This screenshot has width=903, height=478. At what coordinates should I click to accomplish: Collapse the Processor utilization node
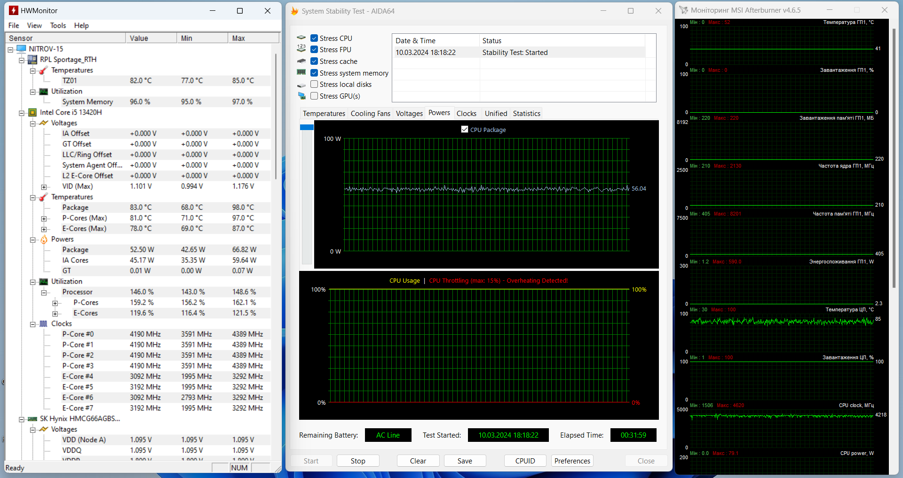(x=44, y=293)
